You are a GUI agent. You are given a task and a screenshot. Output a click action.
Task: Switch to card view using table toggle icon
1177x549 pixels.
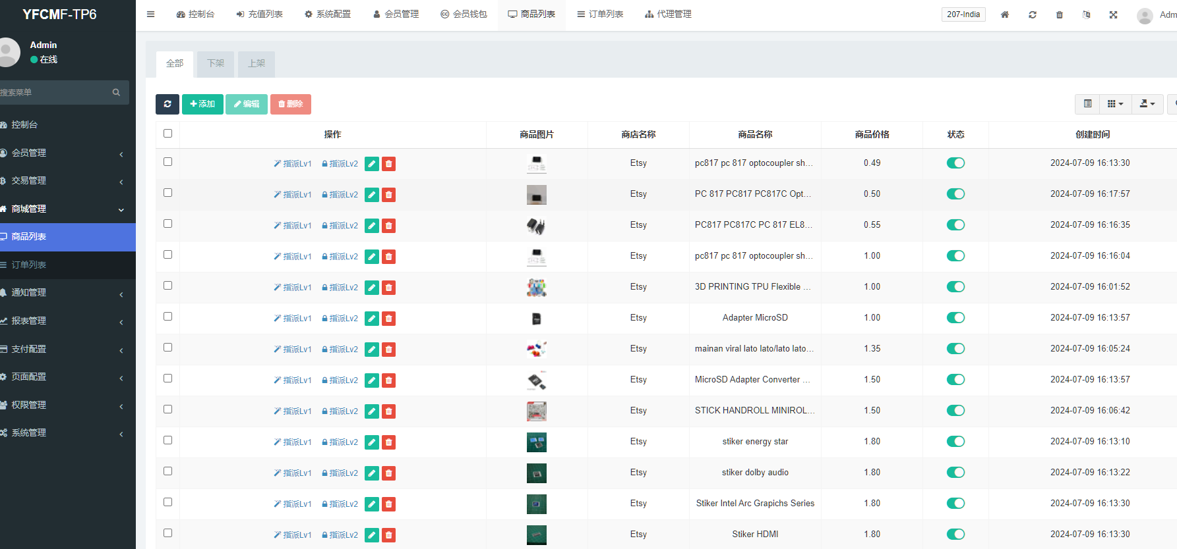pos(1088,104)
